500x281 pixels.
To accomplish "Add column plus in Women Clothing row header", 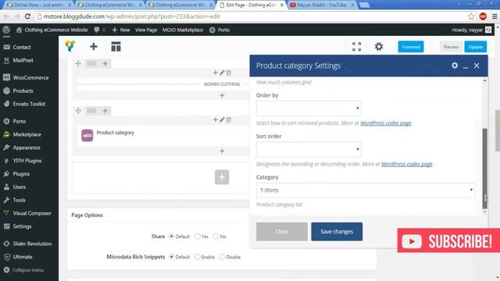I will click(105, 63).
